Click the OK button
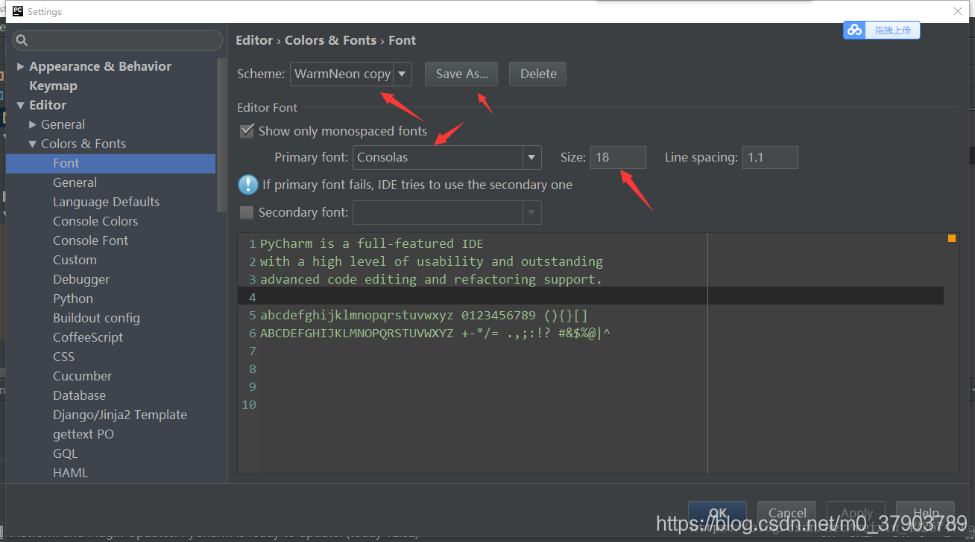Viewport: 975px width, 542px height. pos(717,513)
